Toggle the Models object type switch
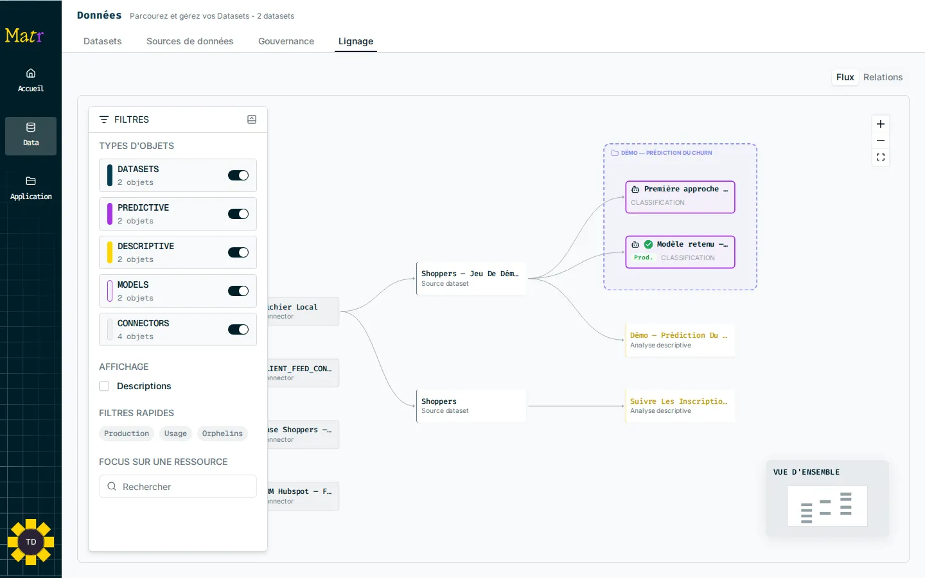925x578 pixels. pos(238,291)
